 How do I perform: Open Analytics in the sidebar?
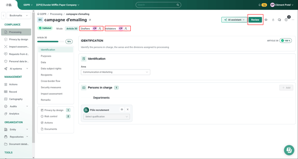[16, 114]
